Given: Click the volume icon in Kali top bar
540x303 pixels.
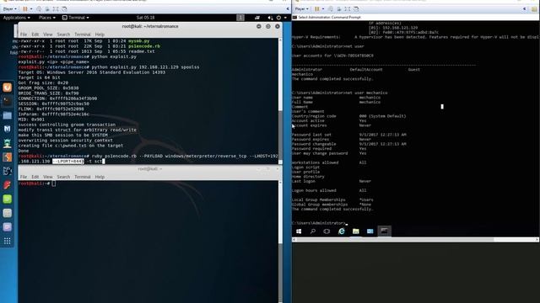Looking at the screenshot, I should [270, 18].
